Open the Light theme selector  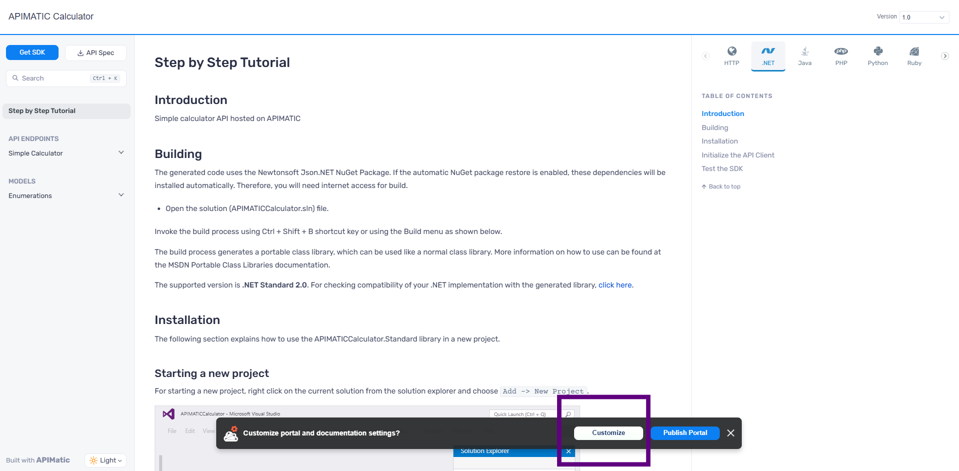106,460
